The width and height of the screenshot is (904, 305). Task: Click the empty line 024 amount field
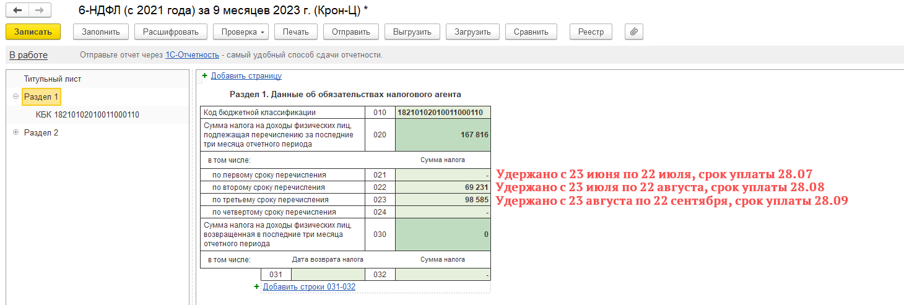443,212
